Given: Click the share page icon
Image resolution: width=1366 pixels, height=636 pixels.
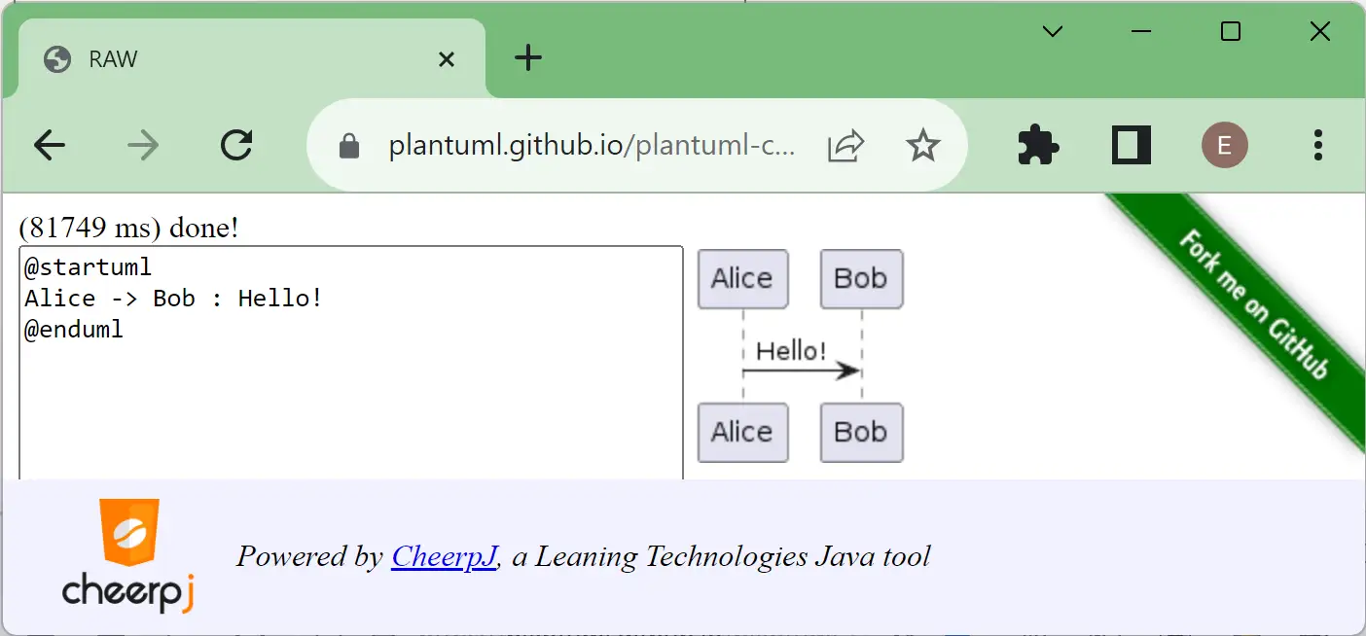Looking at the screenshot, I should 845,144.
